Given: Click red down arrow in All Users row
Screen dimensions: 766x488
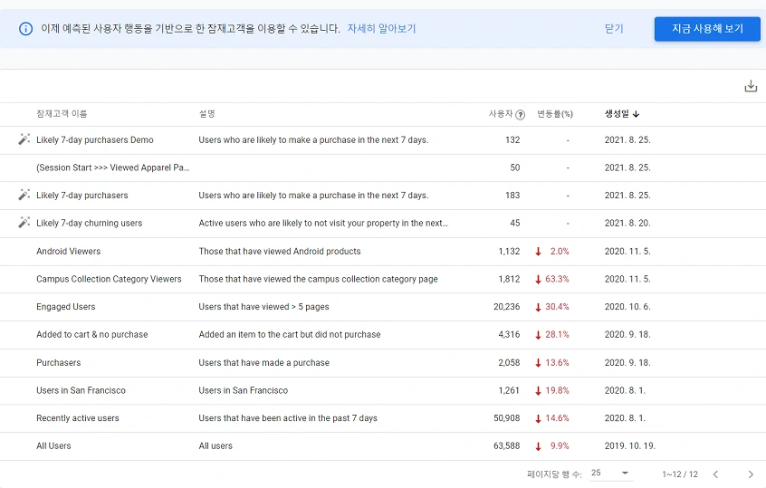Looking at the screenshot, I should pyautogui.click(x=539, y=446).
